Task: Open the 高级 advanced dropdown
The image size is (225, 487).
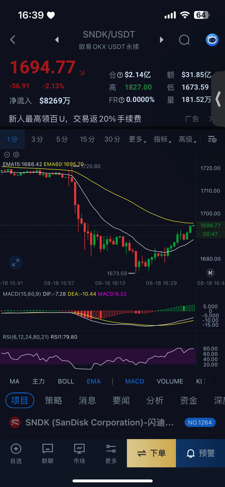Action: click(x=187, y=139)
